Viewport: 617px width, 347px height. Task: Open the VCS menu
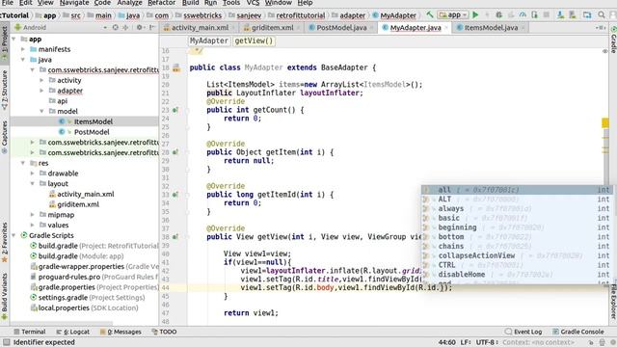[253, 3]
